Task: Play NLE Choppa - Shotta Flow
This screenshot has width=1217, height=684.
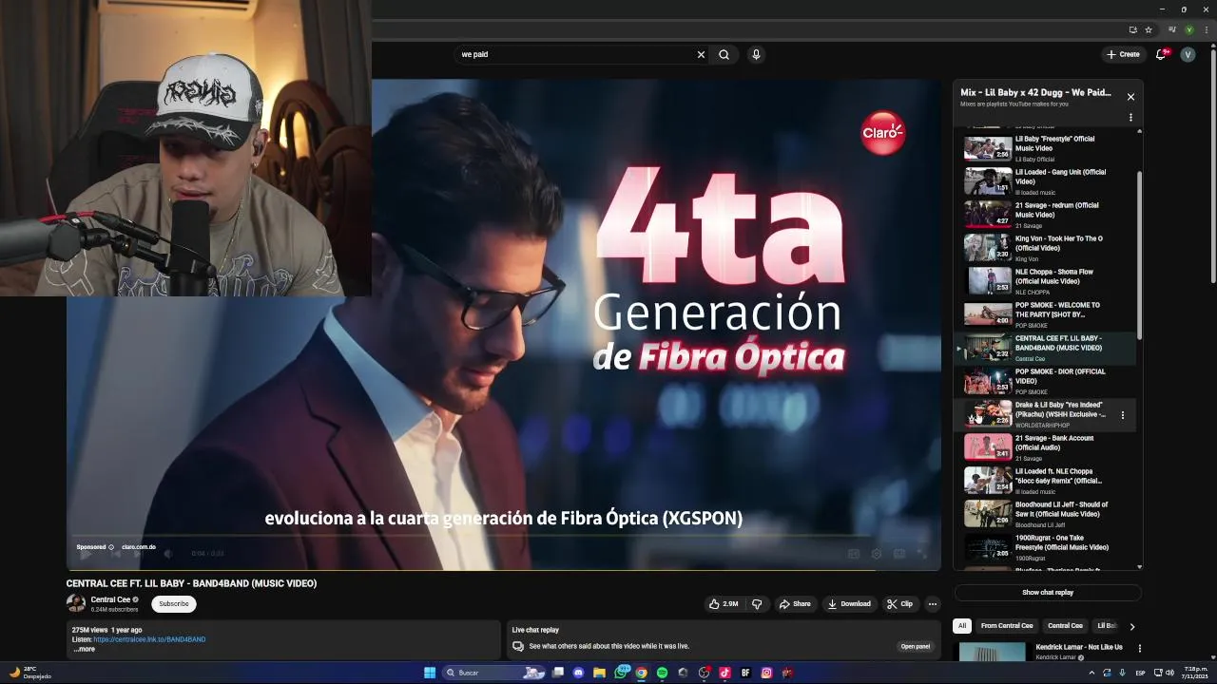Action: [1044, 281]
